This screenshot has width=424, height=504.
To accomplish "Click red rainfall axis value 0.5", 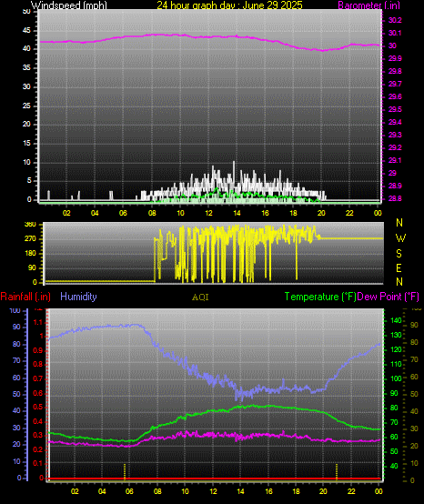I will click(x=38, y=407).
